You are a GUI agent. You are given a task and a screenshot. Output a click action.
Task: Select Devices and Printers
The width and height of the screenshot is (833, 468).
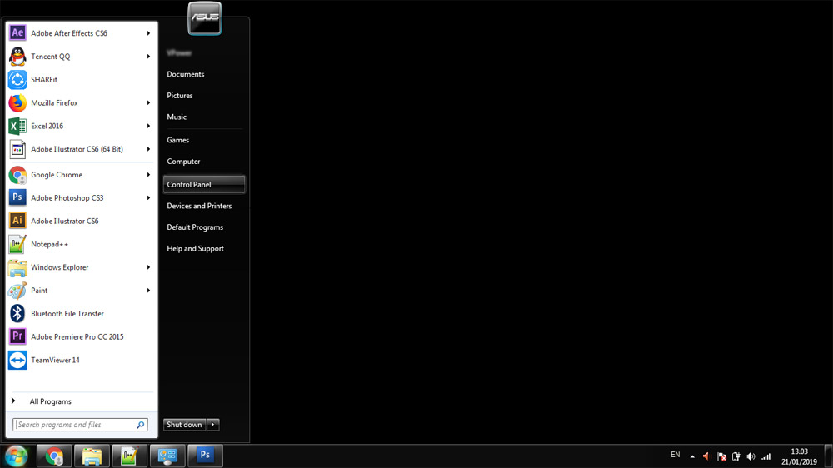[199, 206]
